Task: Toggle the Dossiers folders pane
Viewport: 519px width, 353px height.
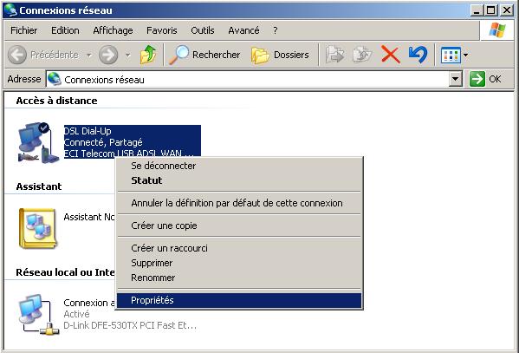Action: click(x=280, y=55)
